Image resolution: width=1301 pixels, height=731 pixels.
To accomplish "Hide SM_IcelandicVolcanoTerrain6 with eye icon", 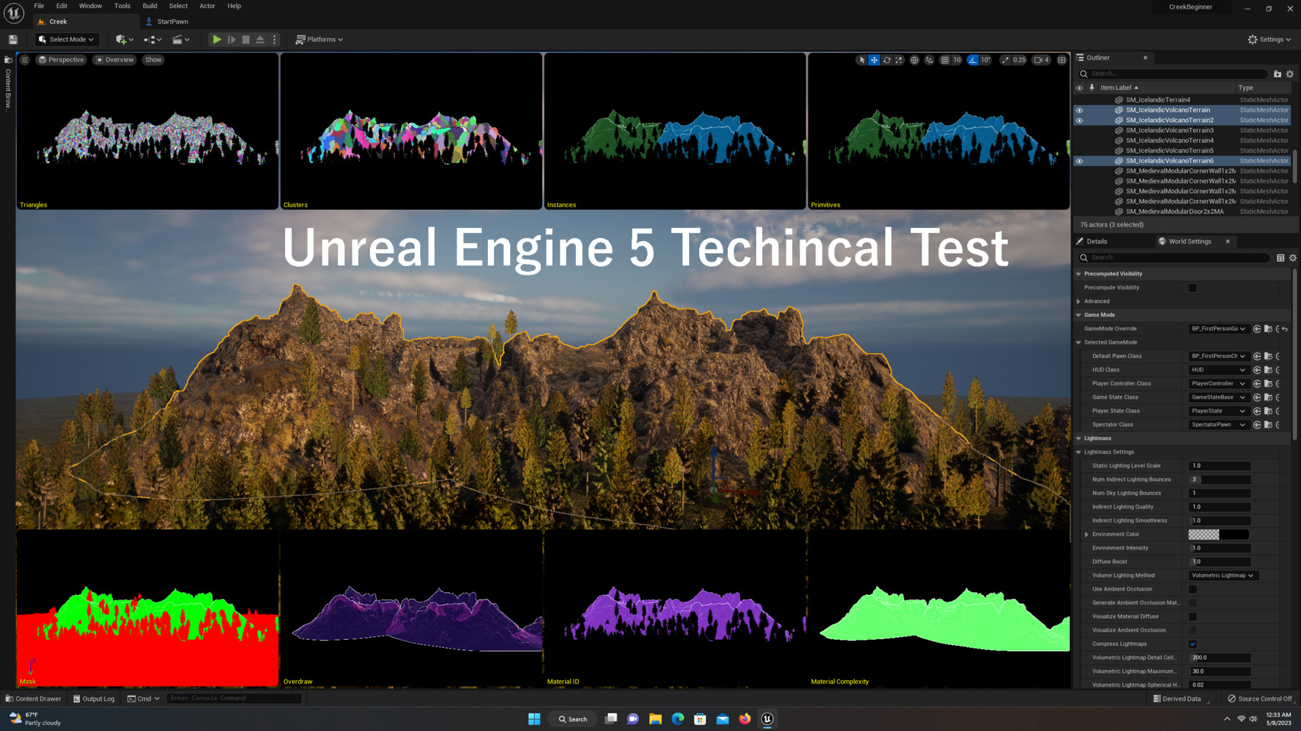I will [1079, 161].
